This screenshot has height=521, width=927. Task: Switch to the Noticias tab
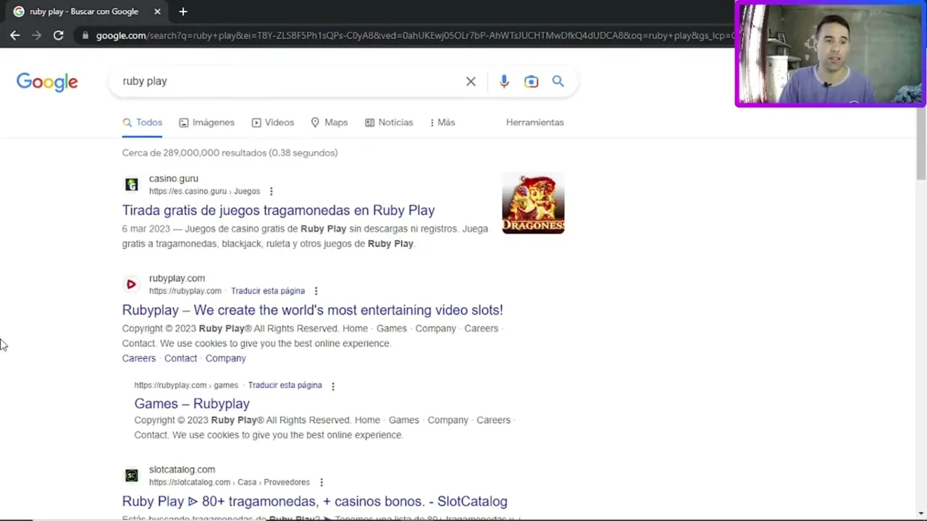(389, 122)
